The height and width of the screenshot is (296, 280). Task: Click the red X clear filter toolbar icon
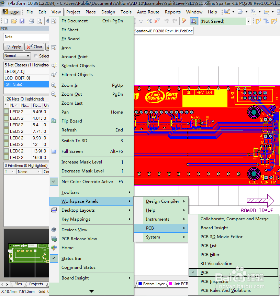pyautogui.click(x=157, y=21)
